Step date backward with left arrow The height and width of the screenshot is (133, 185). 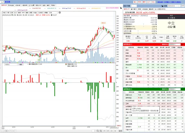pyautogui.click(x=178, y=6)
